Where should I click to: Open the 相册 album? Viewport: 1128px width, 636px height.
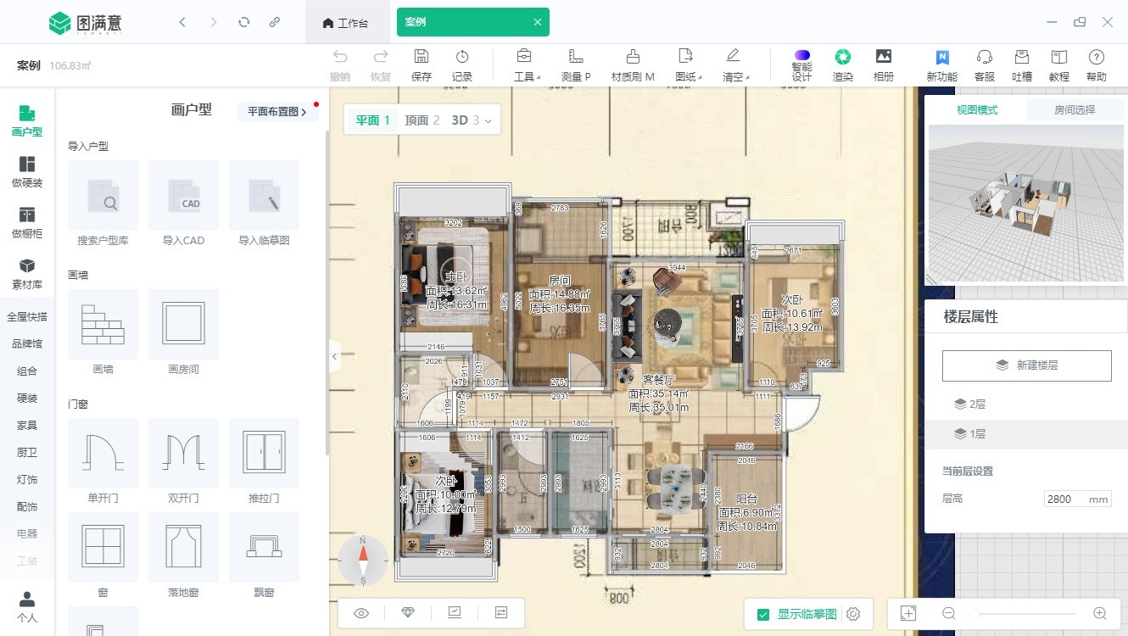[884, 58]
